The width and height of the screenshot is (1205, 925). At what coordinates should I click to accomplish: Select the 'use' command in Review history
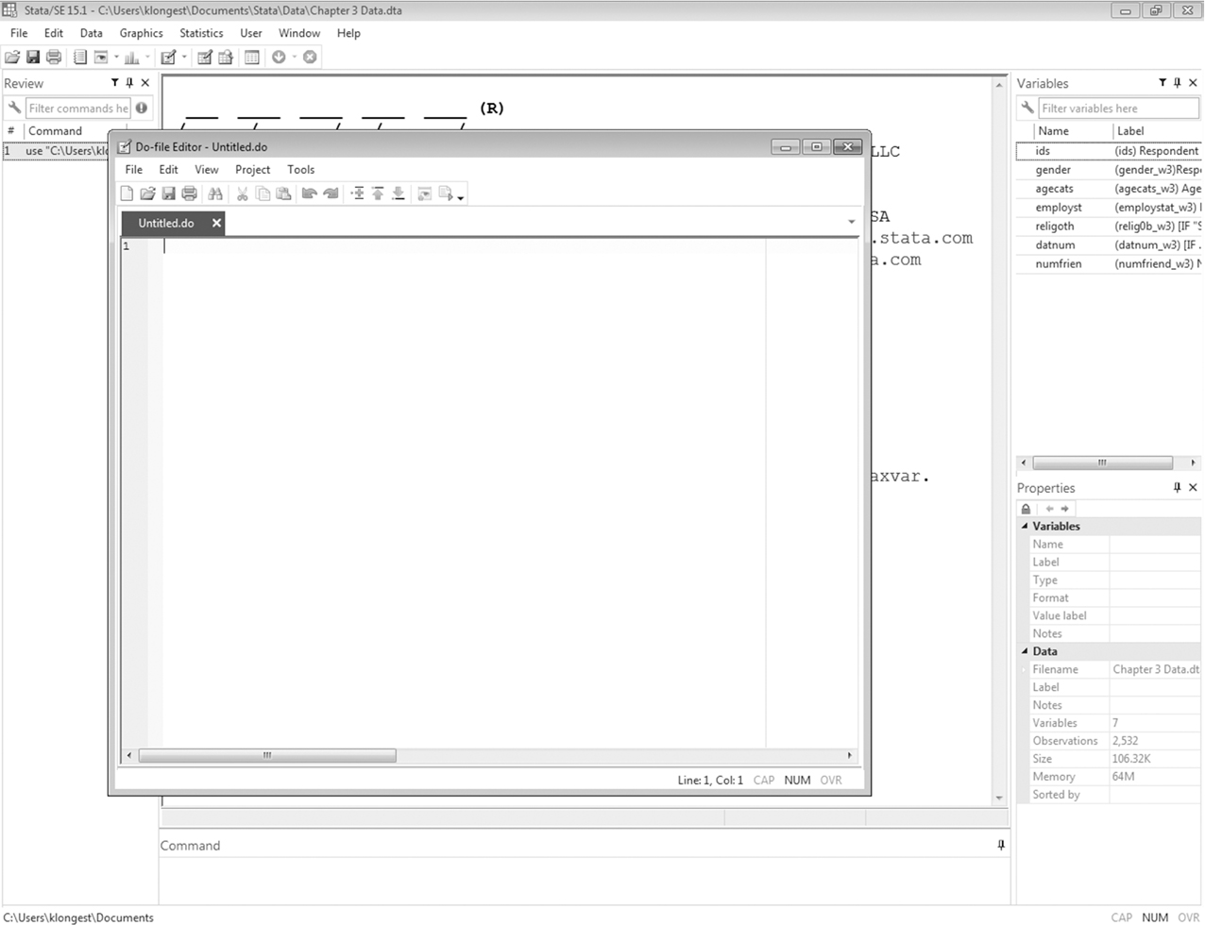(x=57, y=151)
